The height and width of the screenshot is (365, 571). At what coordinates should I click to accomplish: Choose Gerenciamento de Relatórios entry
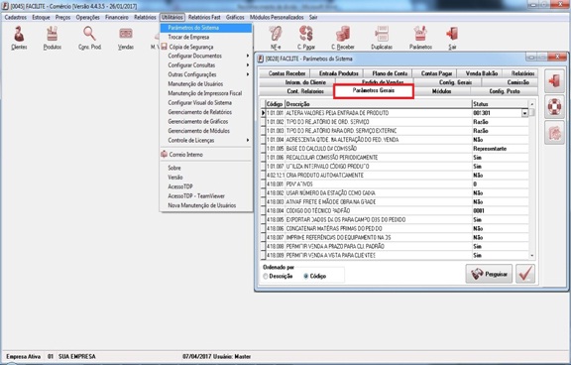pos(206,112)
